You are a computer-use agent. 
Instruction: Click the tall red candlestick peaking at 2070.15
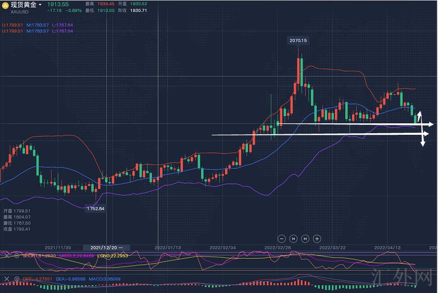298,70
